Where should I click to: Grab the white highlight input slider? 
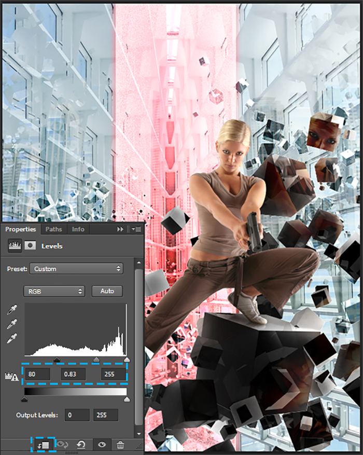point(127,360)
